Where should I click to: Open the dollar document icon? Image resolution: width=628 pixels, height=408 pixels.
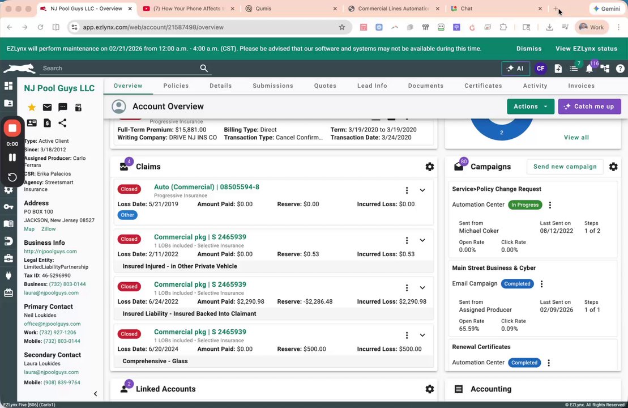tap(47, 123)
